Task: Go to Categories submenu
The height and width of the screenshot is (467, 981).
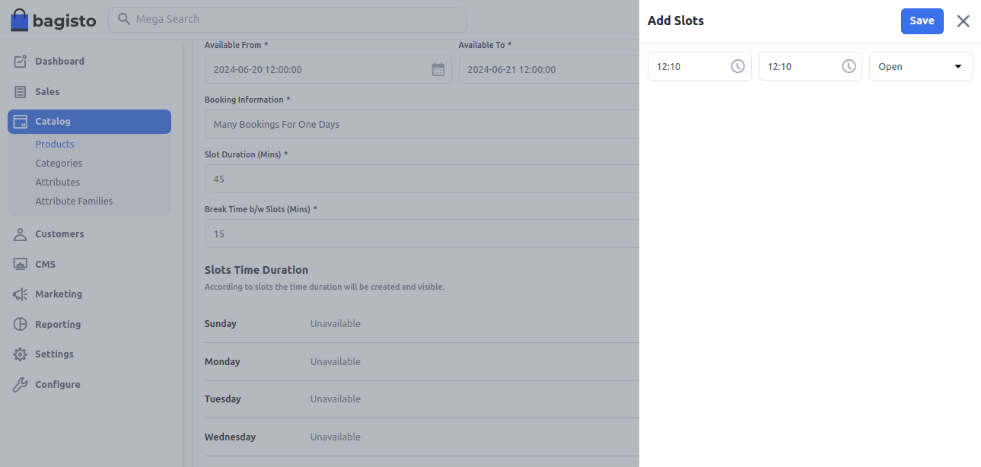Action: (x=59, y=164)
